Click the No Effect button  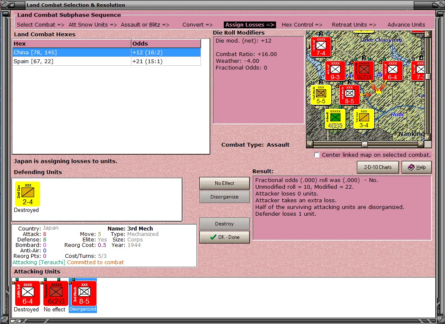225,183
